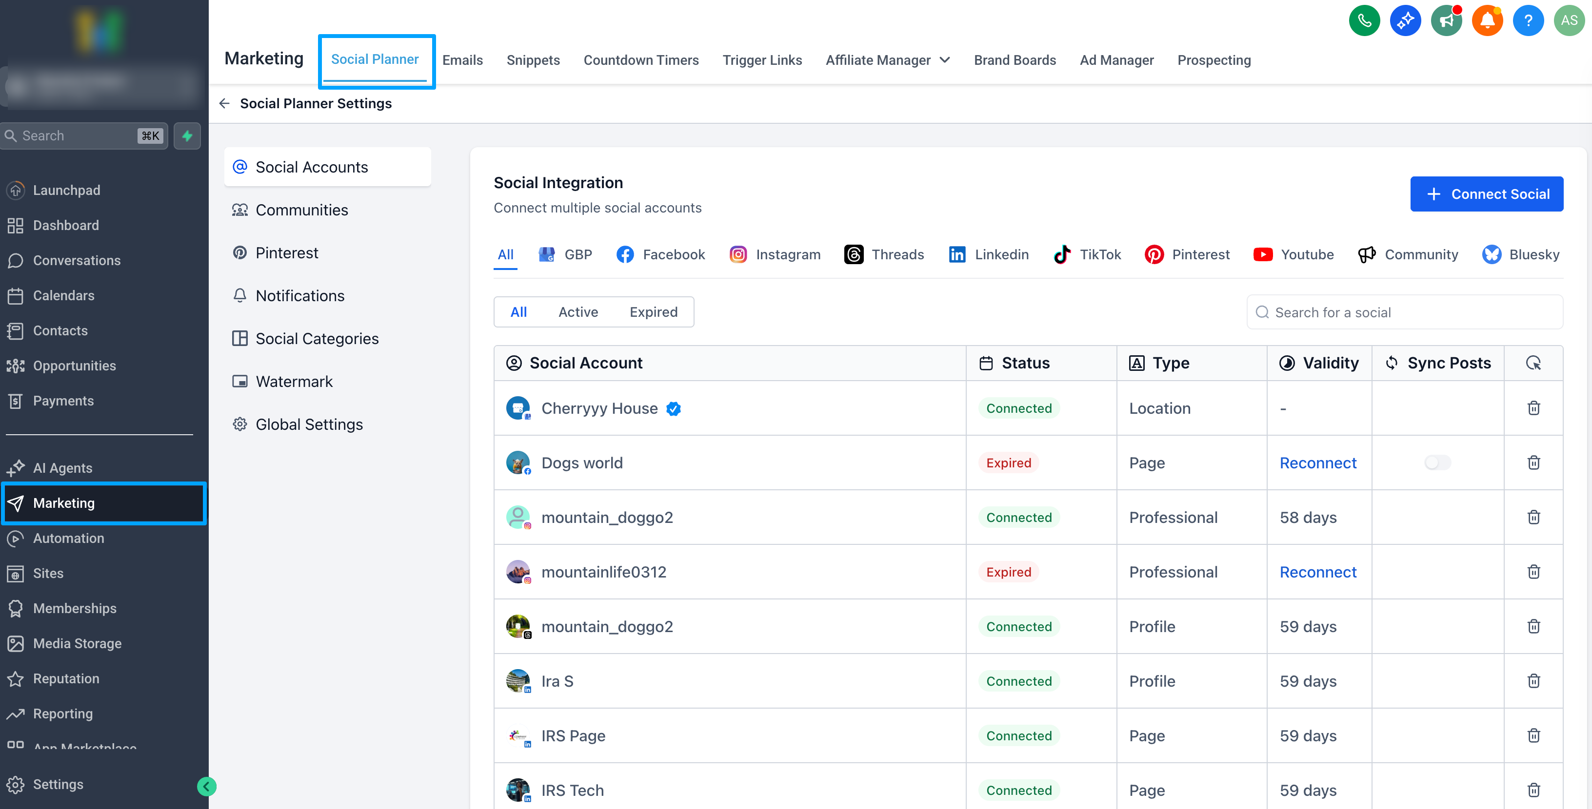Click the green lightning quick actions icon
This screenshot has width=1592, height=809.
pyautogui.click(x=187, y=136)
